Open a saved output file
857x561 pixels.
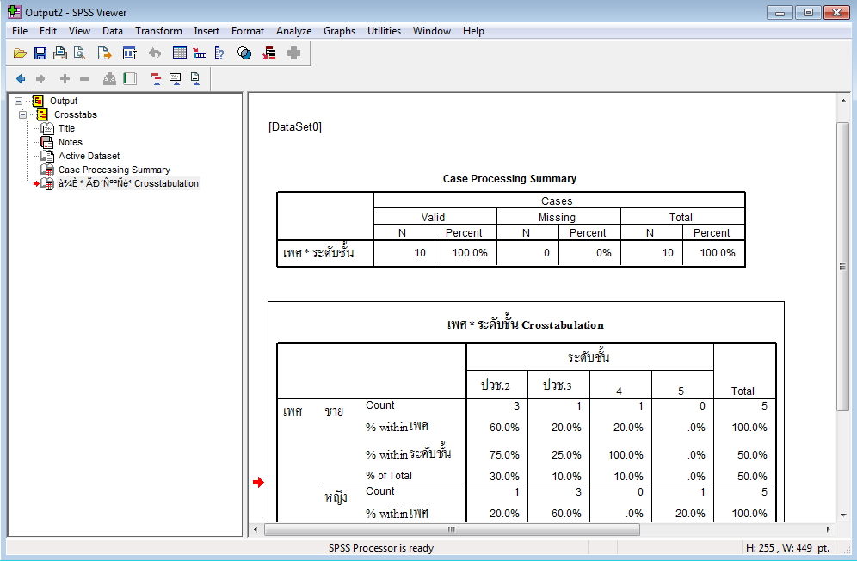pyautogui.click(x=20, y=52)
